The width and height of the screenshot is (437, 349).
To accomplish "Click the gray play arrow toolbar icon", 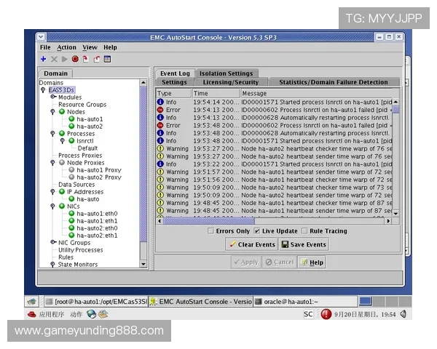I will pyautogui.click(x=64, y=59).
